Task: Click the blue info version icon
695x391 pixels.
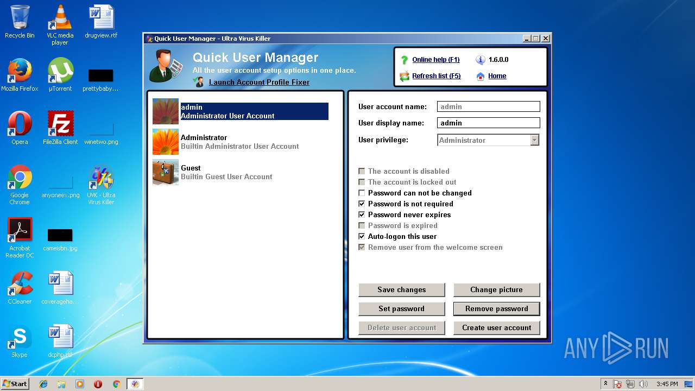Action: pyautogui.click(x=480, y=60)
